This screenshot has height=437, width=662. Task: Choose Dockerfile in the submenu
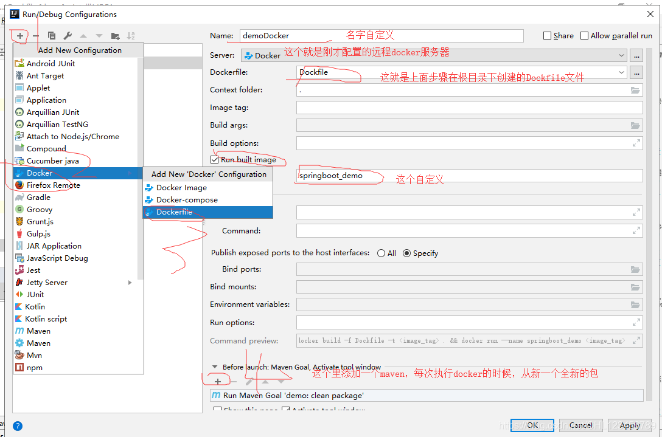(x=208, y=212)
